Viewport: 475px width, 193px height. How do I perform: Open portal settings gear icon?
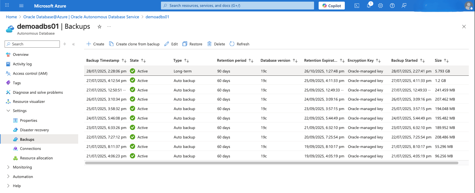[380, 6]
